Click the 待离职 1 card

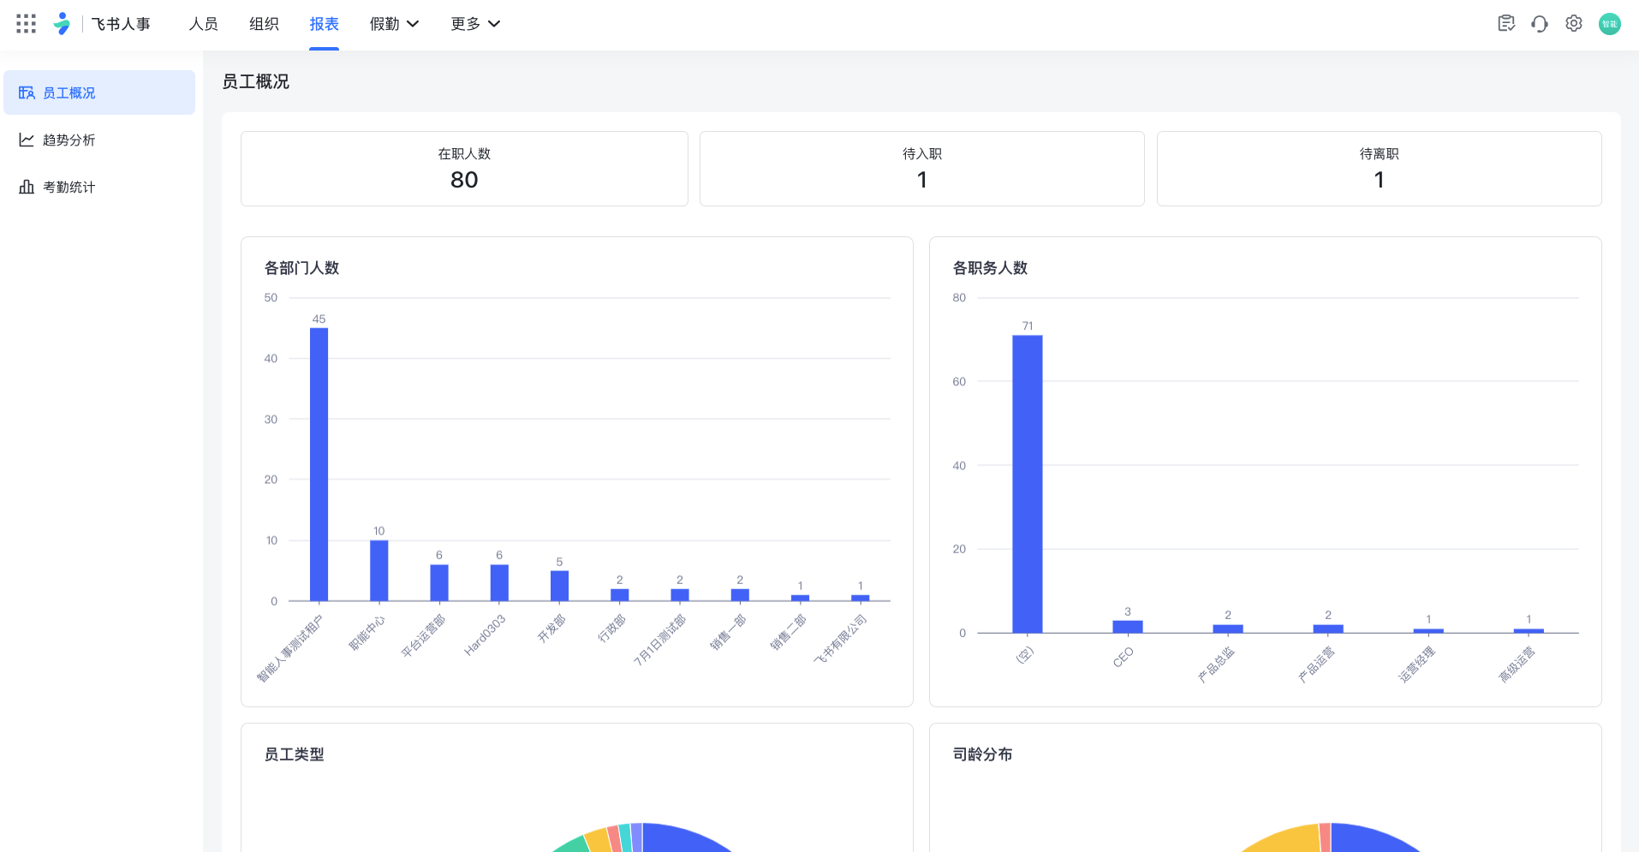pos(1380,169)
